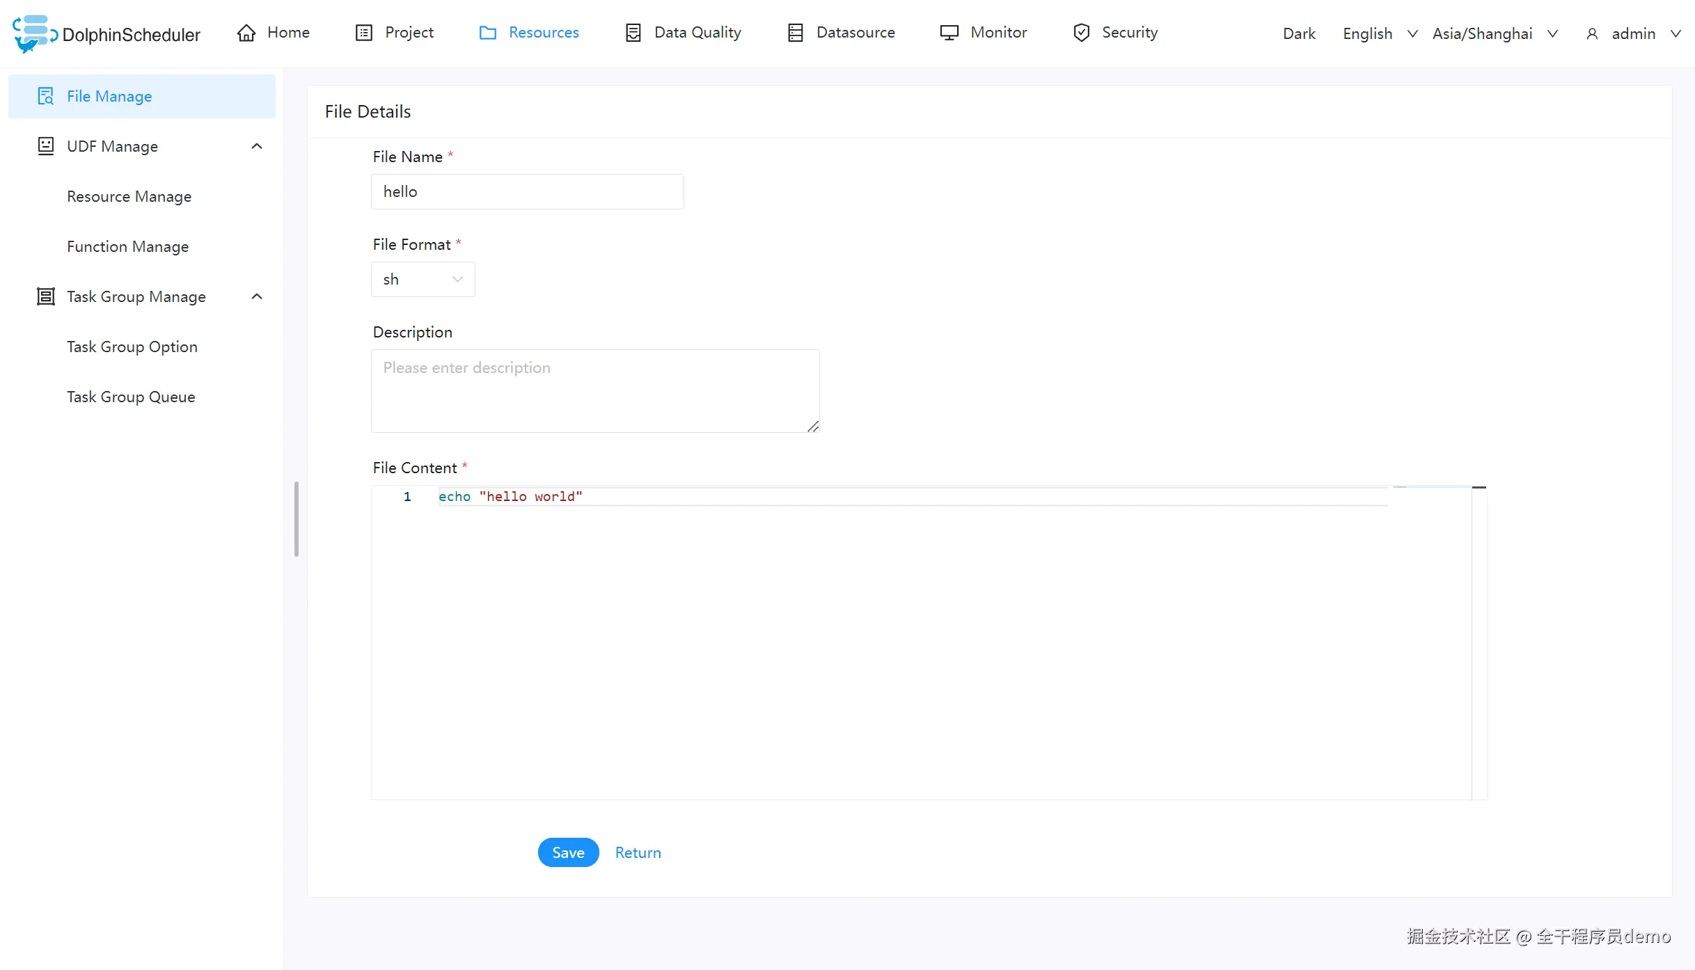Open the File Format sh dropdown
This screenshot has height=970, width=1695.
(423, 279)
